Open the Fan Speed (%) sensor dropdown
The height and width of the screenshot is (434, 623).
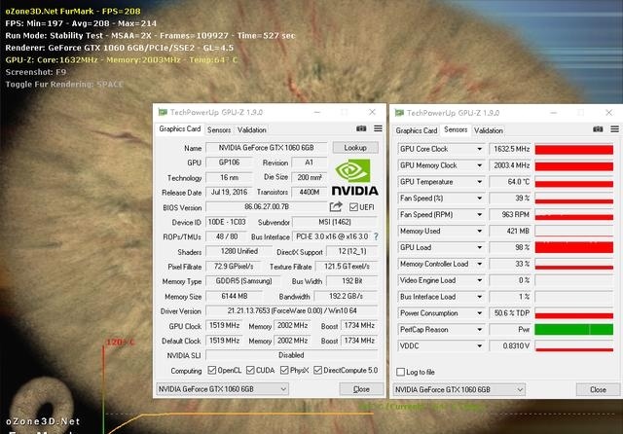coord(479,199)
